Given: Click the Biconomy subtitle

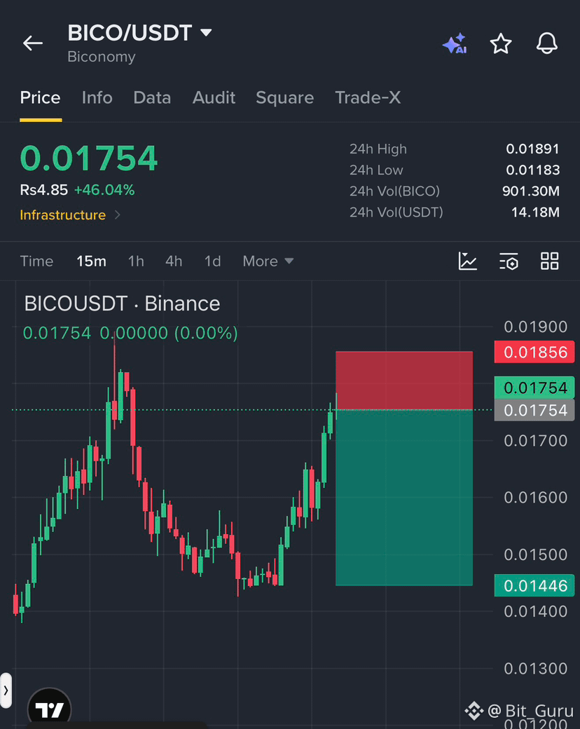Looking at the screenshot, I should 102,57.
